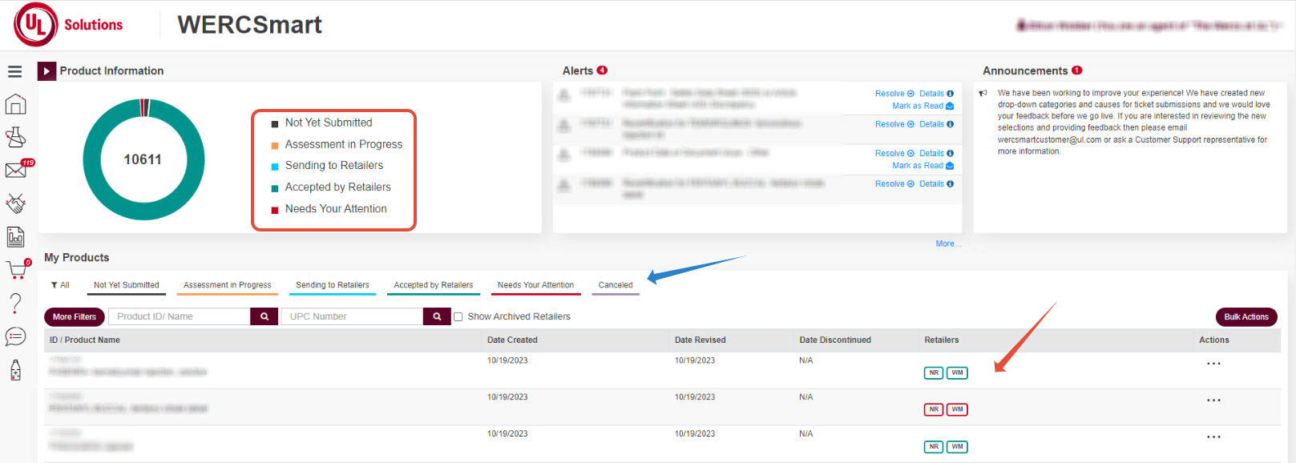
Task: Click the UPC Number search field
Action: point(352,316)
